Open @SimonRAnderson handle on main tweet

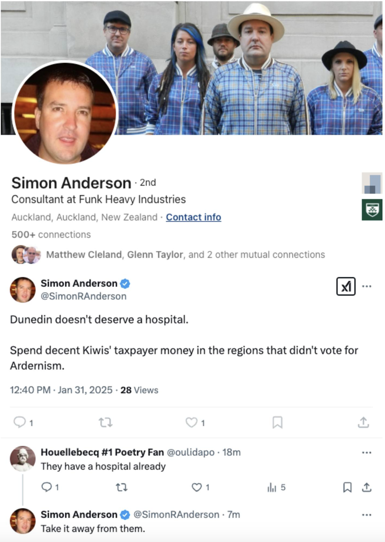[x=83, y=296]
